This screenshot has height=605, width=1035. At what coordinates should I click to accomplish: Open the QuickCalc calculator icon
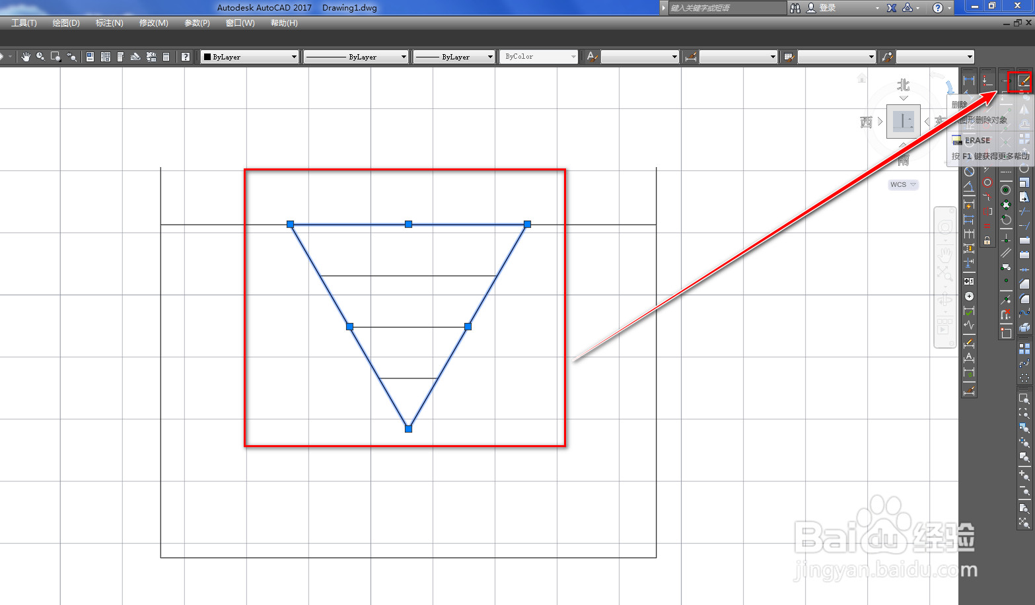(x=166, y=57)
